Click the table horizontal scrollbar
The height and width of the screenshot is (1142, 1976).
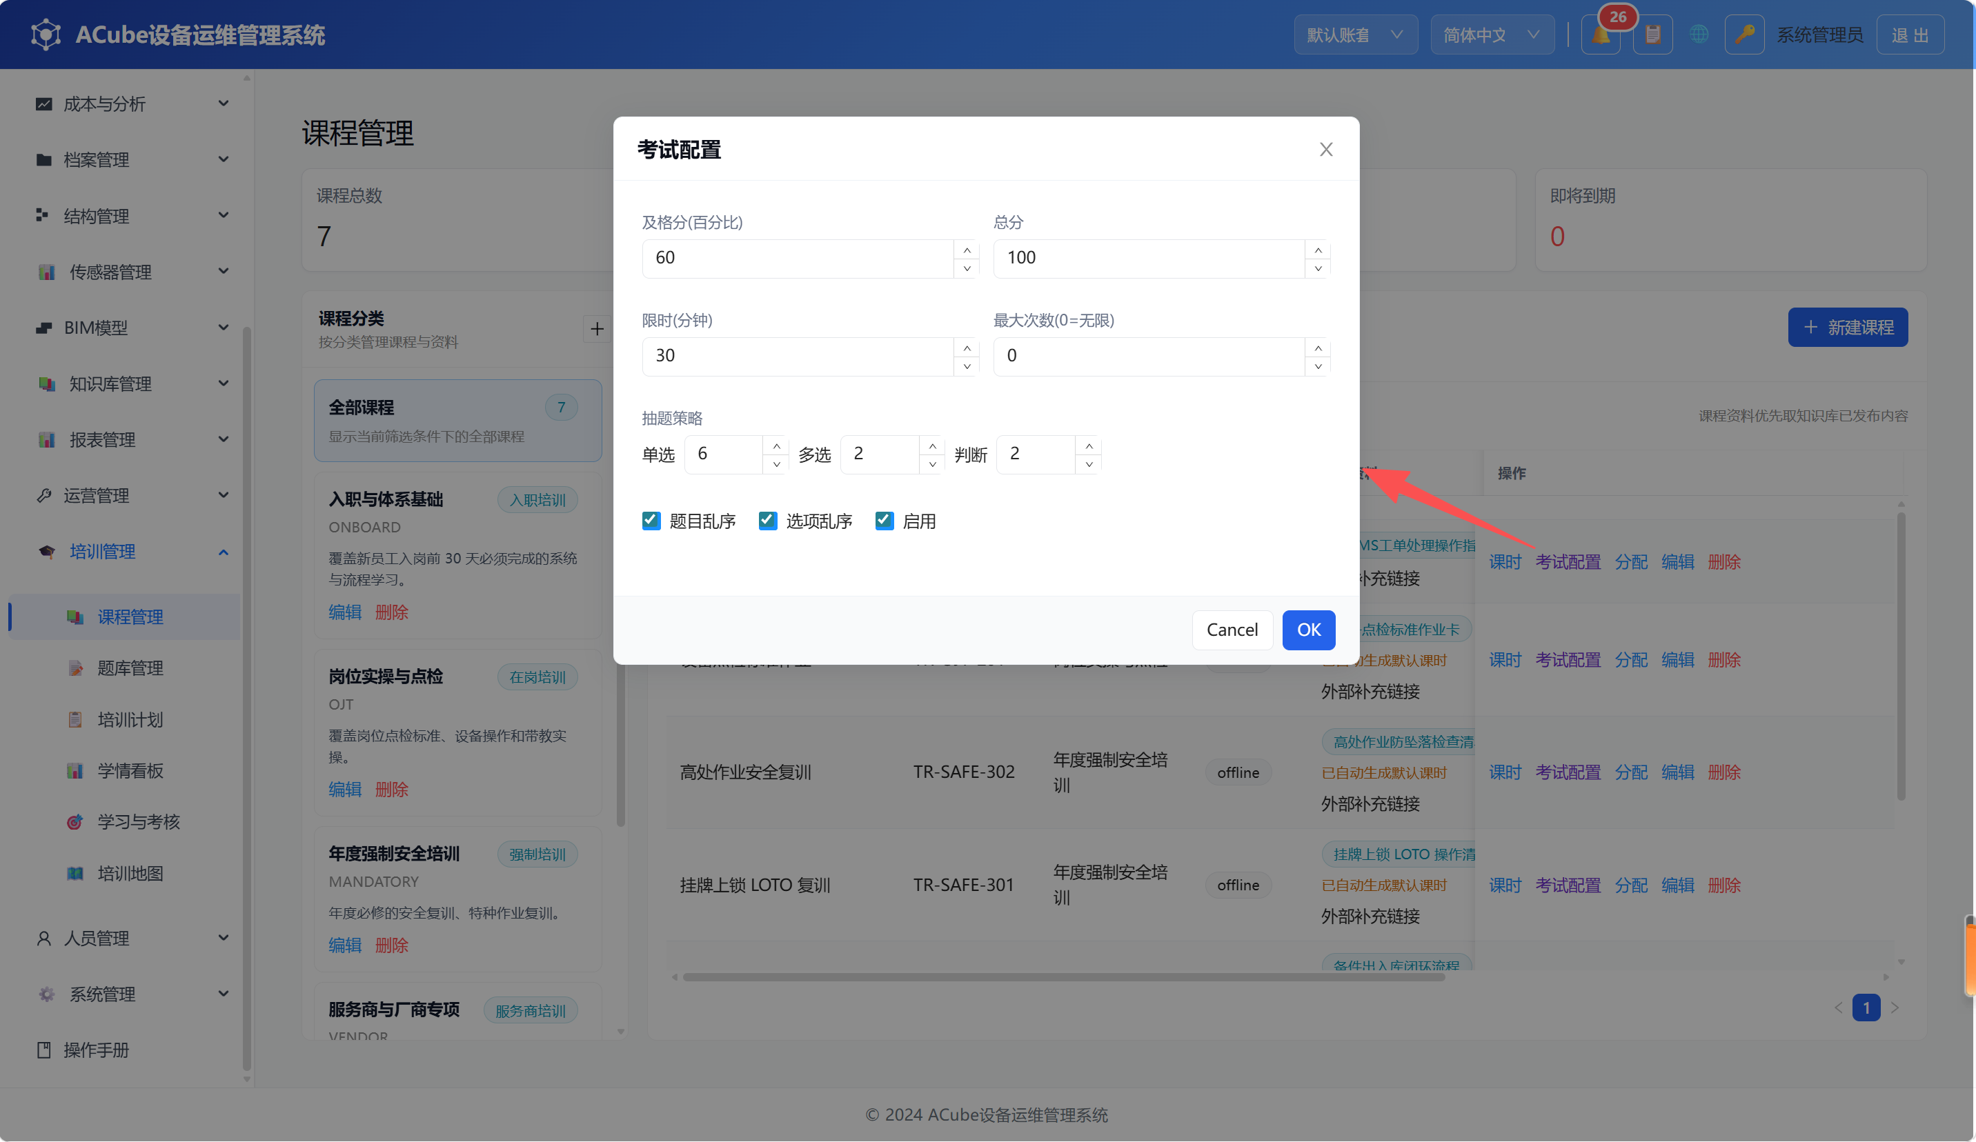(x=1063, y=977)
